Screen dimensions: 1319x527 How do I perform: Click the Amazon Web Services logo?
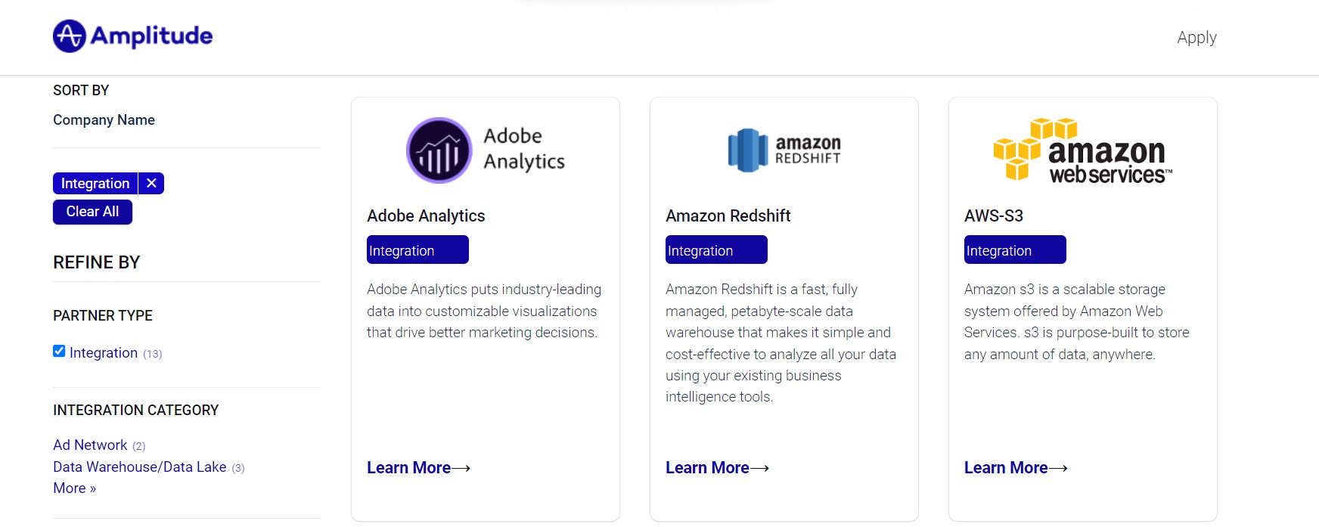pyautogui.click(x=1083, y=150)
